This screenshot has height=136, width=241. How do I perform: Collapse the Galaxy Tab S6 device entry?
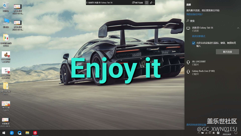point(238,28)
